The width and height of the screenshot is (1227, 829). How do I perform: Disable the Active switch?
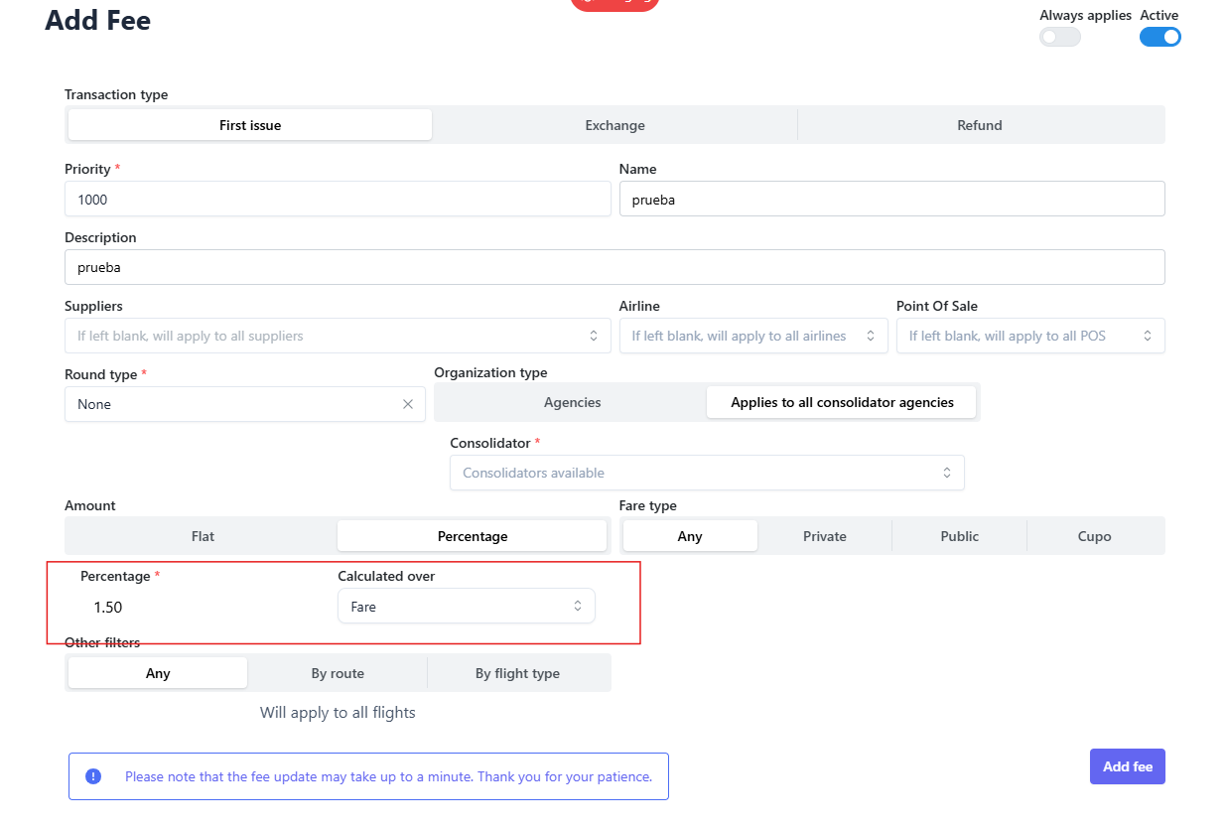click(1159, 38)
